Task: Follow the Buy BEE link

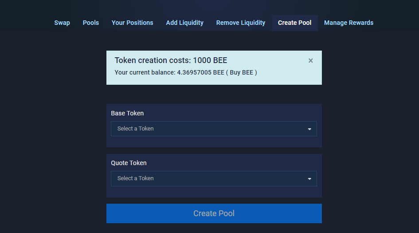Action: pyautogui.click(x=241, y=72)
